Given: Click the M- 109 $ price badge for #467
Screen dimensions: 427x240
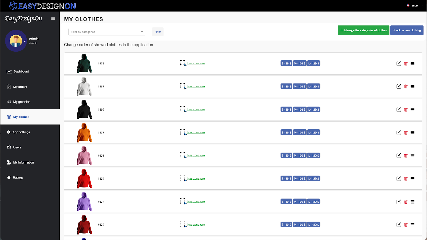Looking at the screenshot, I should 299,87.
